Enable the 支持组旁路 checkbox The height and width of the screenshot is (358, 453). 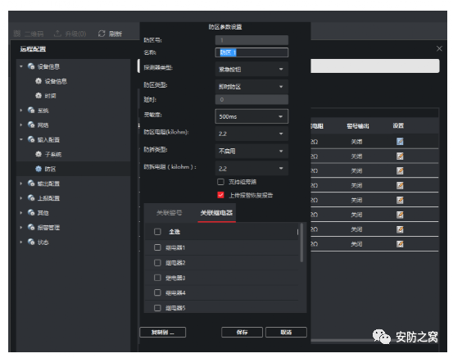pos(220,182)
